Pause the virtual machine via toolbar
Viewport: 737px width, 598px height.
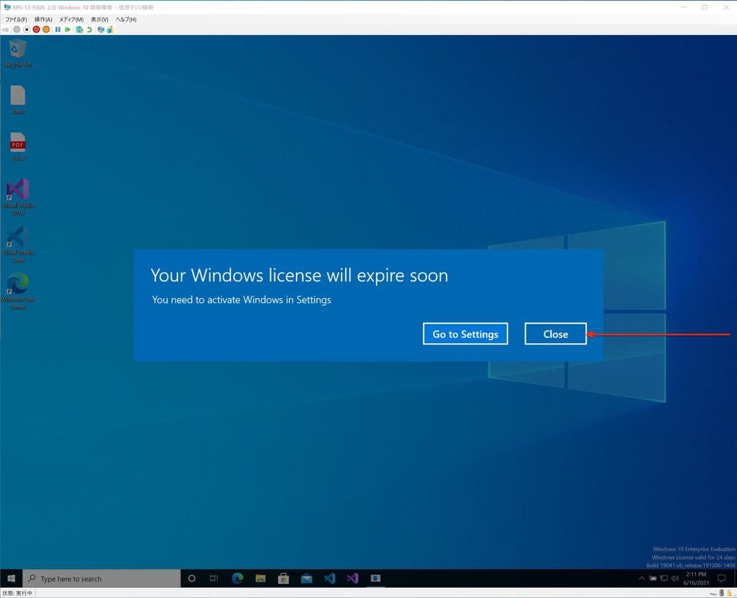point(58,29)
